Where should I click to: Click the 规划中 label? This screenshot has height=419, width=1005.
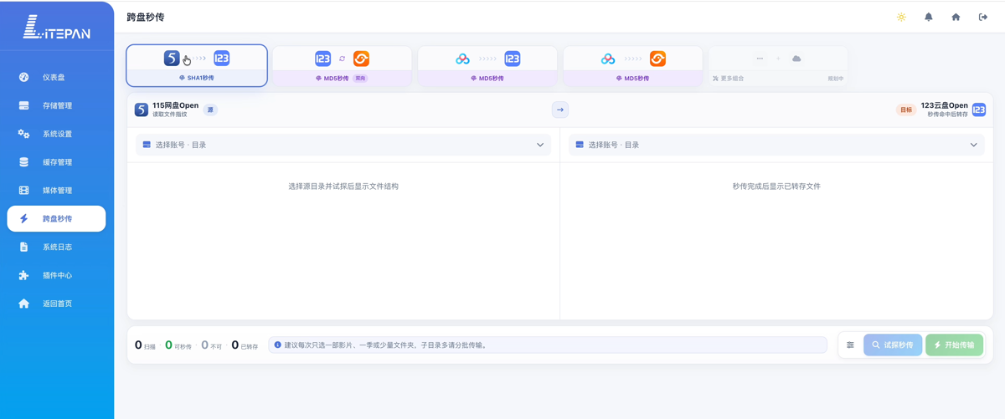coord(835,79)
